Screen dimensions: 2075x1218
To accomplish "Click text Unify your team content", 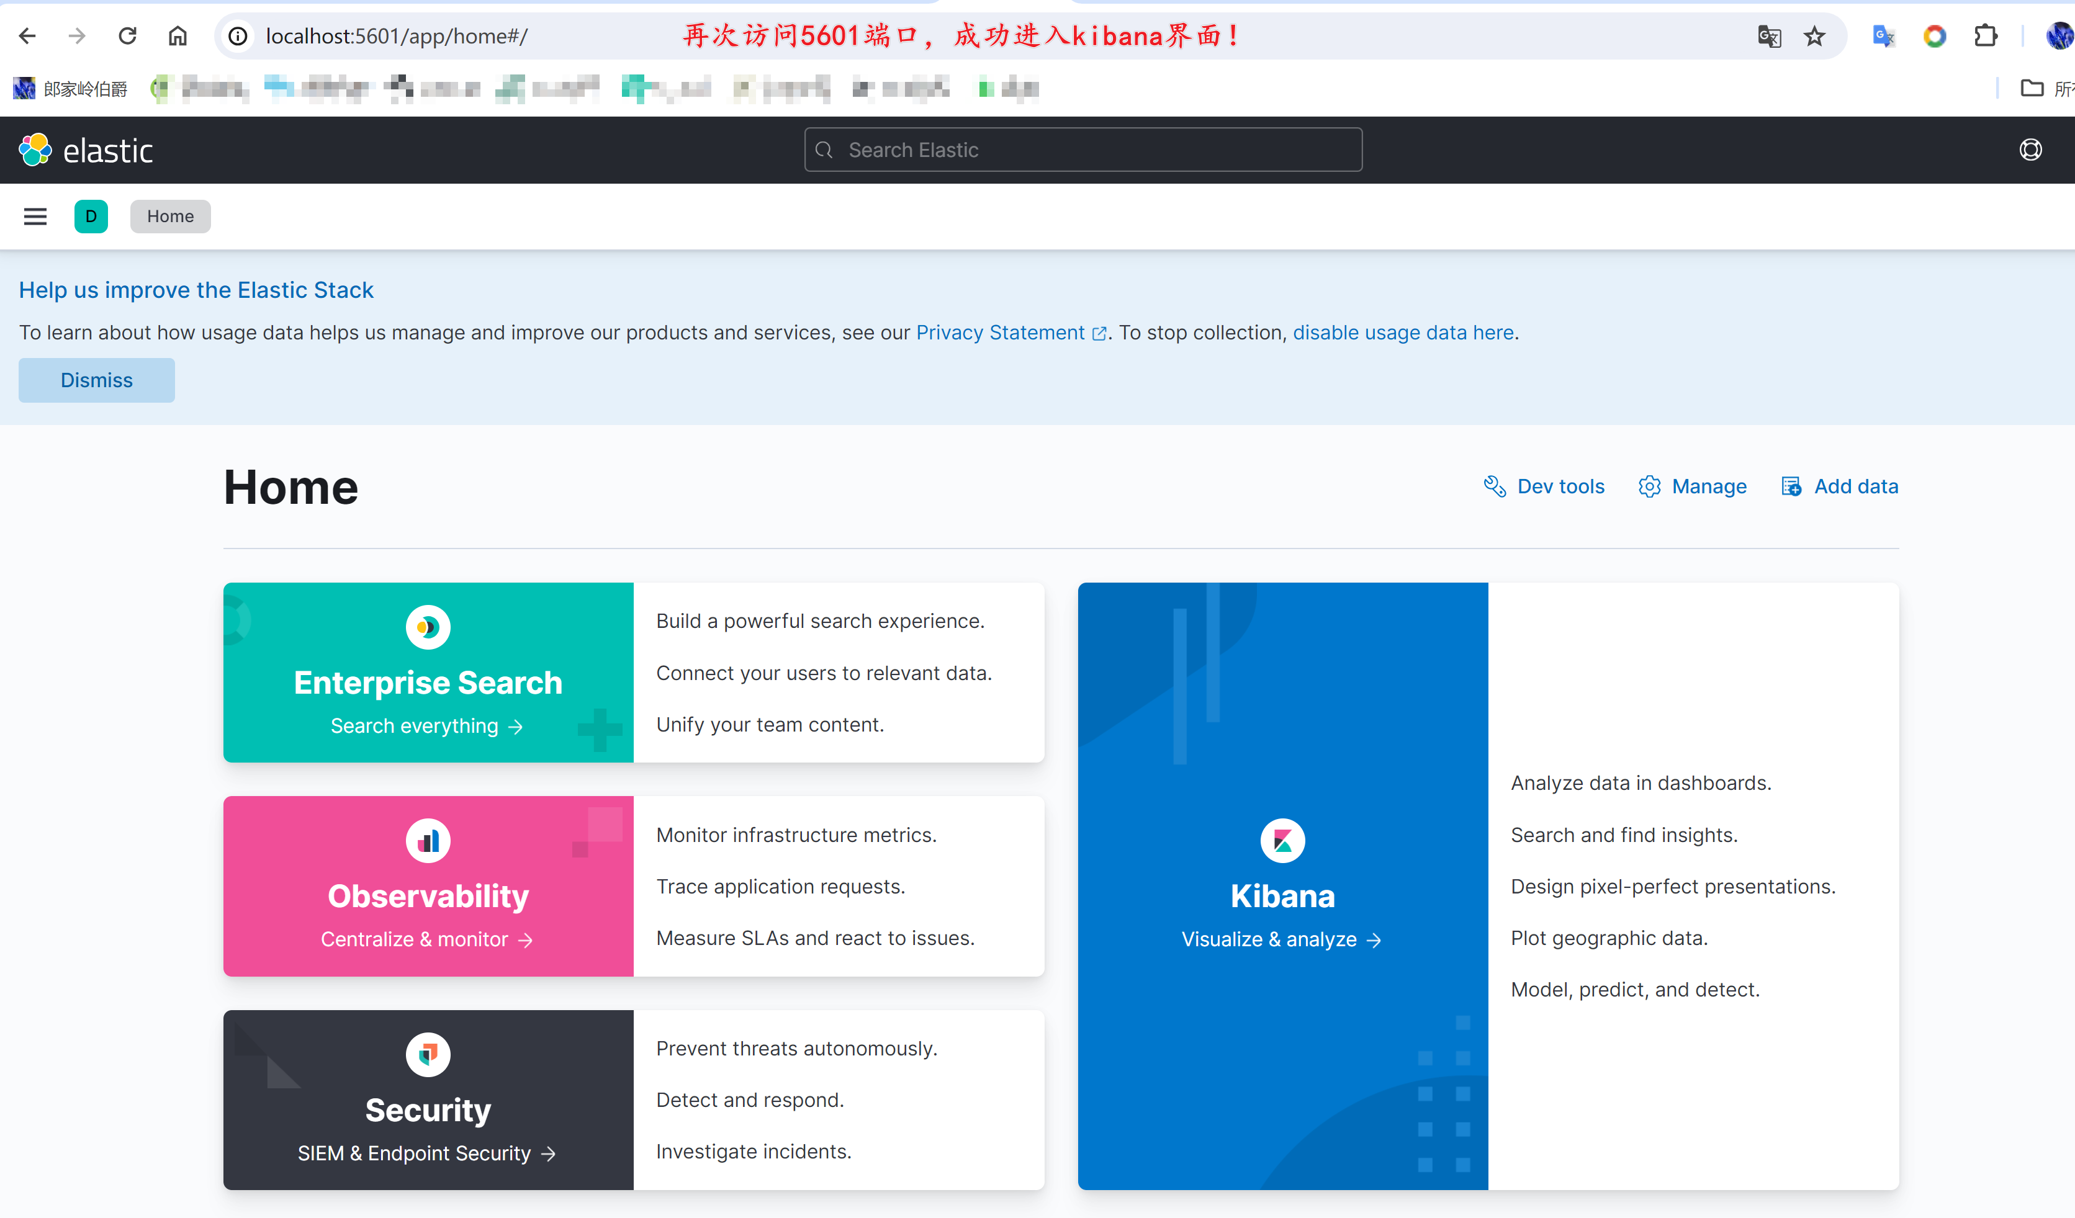I will 770,725.
